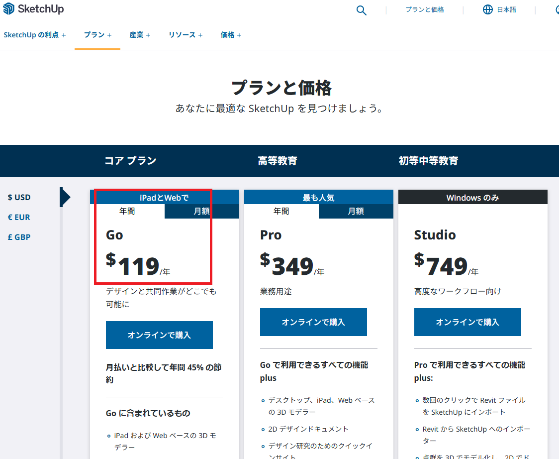The width and height of the screenshot is (559, 459).
Task: Expand the プラン navigation menu
Action: coord(97,35)
